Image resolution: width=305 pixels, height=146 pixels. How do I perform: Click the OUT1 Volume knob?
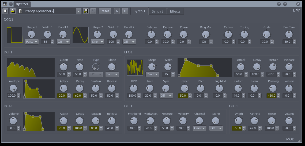(x=289, y=121)
